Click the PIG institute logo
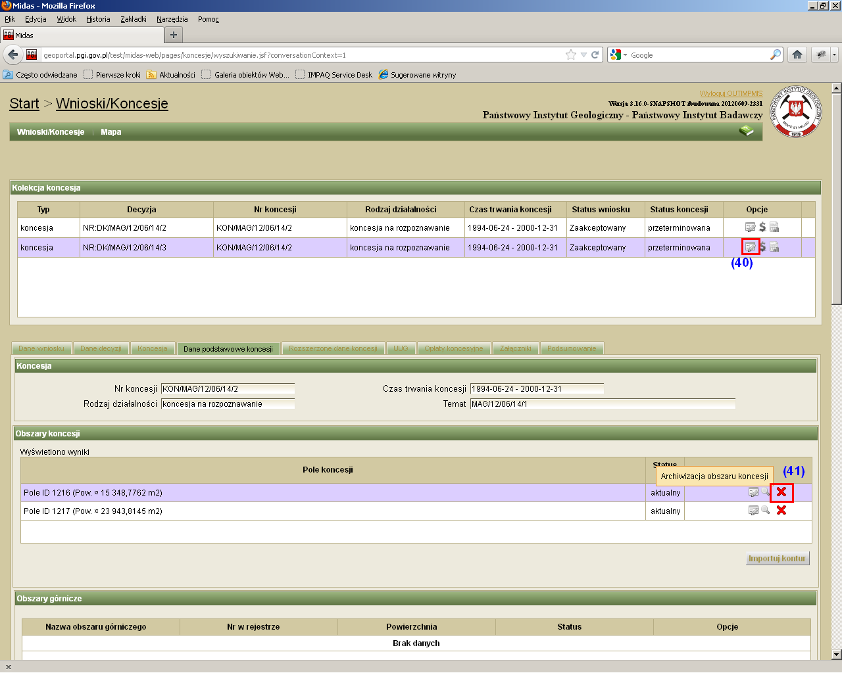This screenshot has width=842, height=673. point(796,112)
